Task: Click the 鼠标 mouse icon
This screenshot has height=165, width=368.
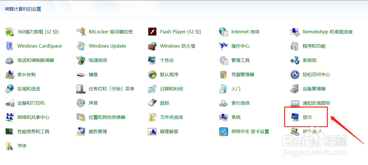Action: click(x=152, y=103)
